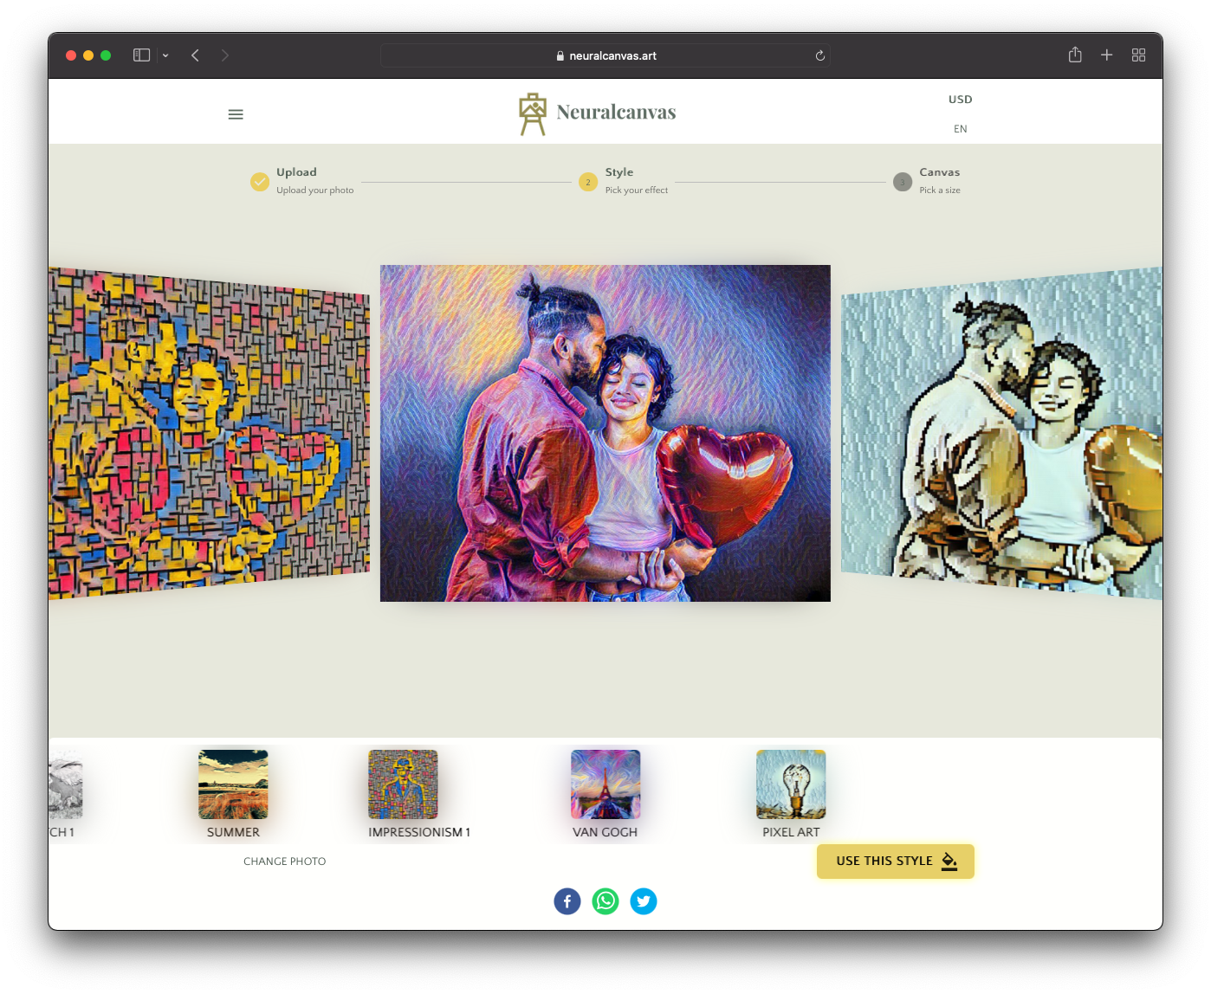Open the USD currency selector

tap(960, 99)
